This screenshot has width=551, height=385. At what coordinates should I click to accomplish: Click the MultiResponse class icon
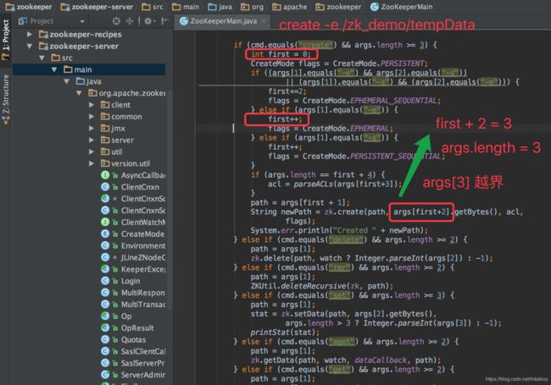(105, 293)
